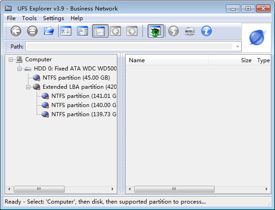Click the tree panel horizontal scrollbar thumb
Screen dimensions: 275x210
pyautogui.click(x=39, y=189)
